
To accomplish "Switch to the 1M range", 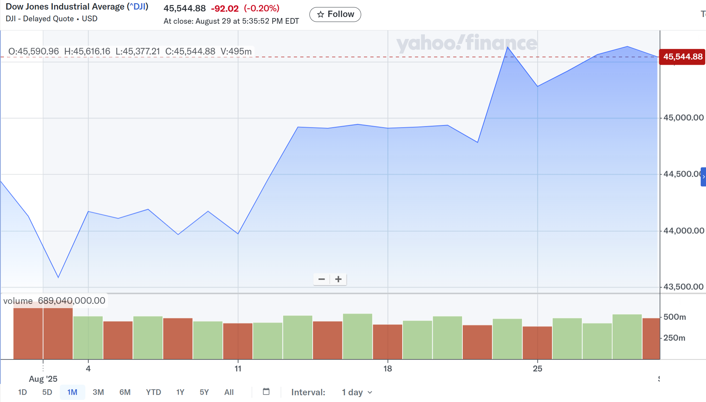I will 72,392.
